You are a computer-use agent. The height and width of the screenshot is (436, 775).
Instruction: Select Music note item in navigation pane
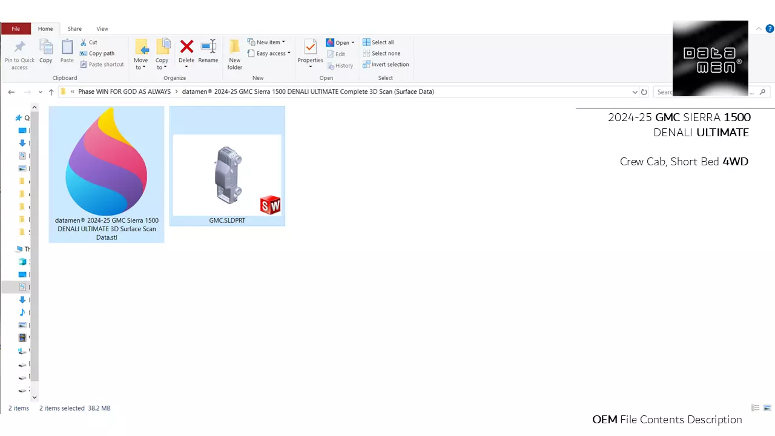[x=22, y=312]
